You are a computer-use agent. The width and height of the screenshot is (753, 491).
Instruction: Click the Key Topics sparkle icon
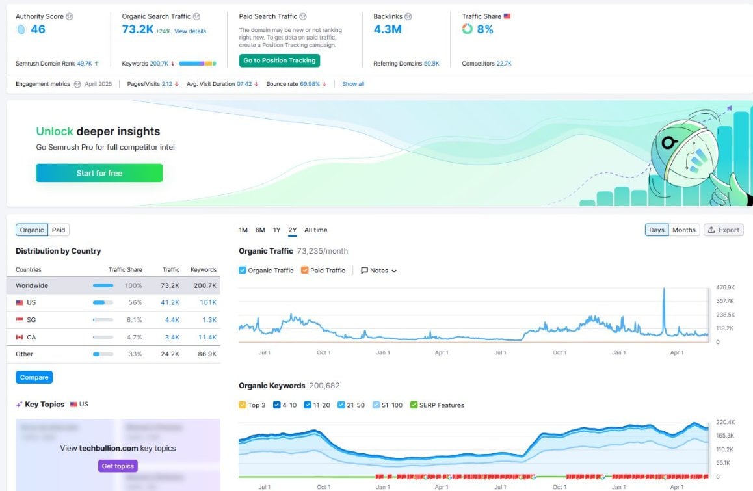tap(20, 405)
